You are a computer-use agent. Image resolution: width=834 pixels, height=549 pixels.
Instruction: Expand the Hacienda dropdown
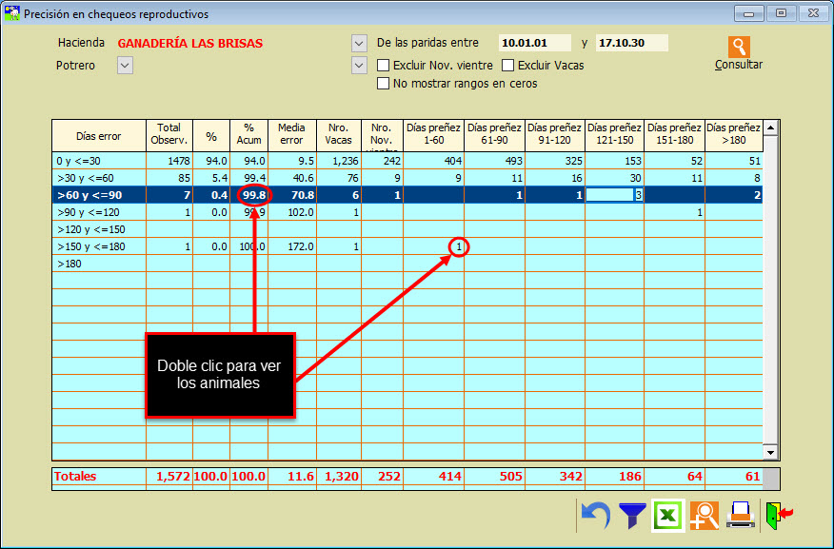[359, 44]
